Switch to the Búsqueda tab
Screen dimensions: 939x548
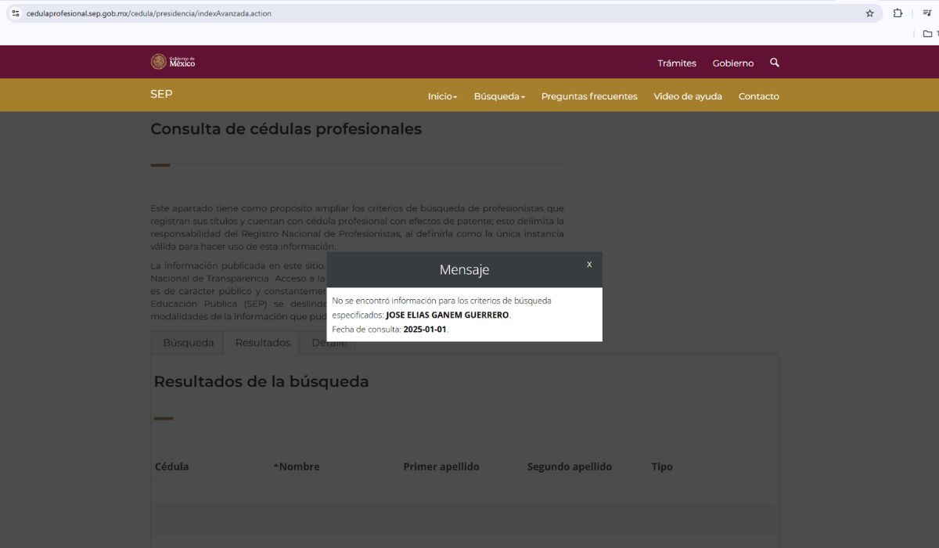click(188, 343)
